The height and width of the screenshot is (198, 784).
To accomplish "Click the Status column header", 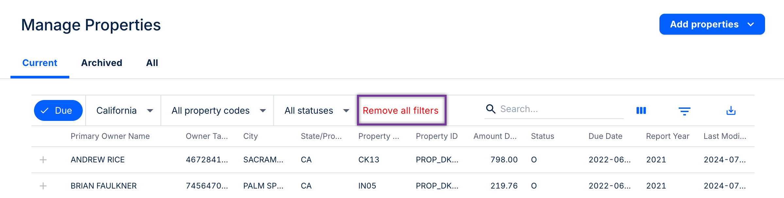I will tap(542, 136).
